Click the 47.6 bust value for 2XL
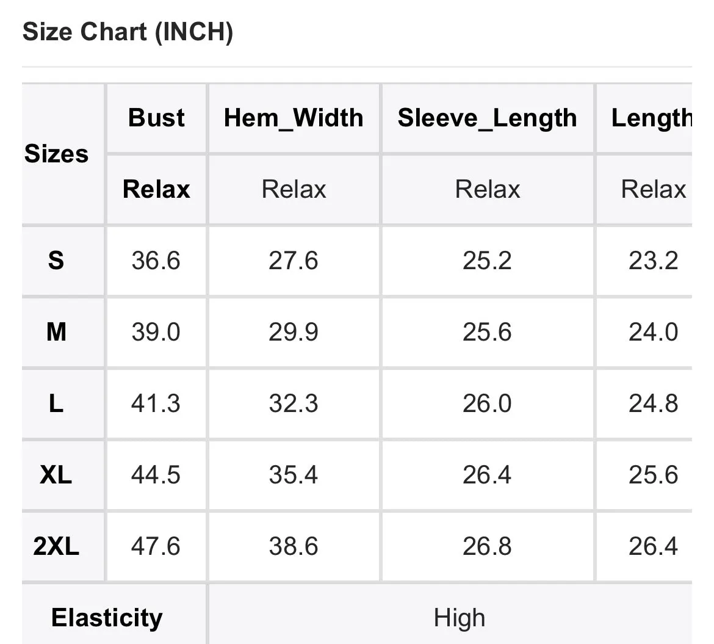This screenshot has width=714, height=644. point(156,546)
